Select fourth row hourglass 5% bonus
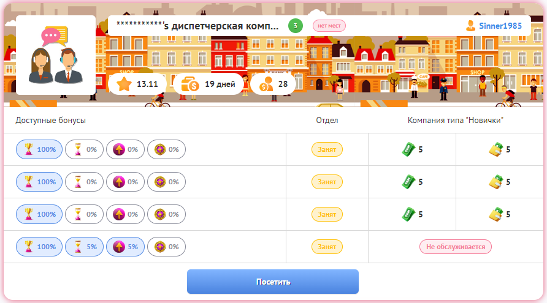 (84, 247)
